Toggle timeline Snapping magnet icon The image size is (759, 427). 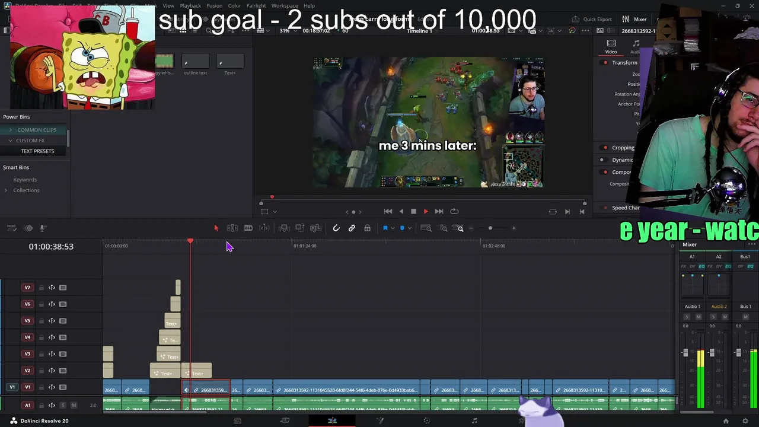tap(336, 228)
